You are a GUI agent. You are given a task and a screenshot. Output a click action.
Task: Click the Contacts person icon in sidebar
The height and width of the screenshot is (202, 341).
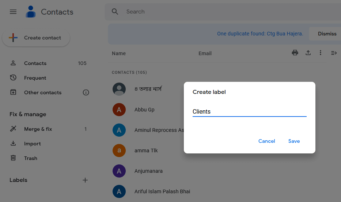point(13,63)
